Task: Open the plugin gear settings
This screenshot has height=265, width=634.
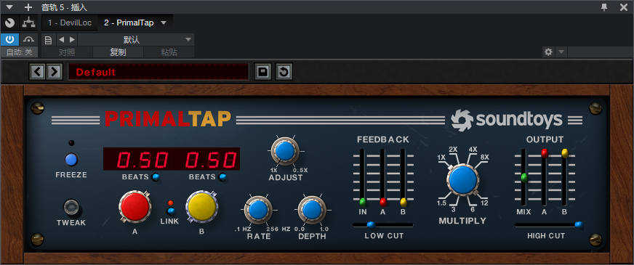Action: (548, 52)
